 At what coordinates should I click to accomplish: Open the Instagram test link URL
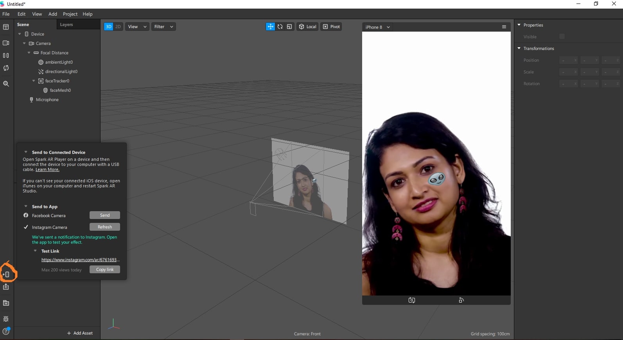pyautogui.click(x=81, y=260)
